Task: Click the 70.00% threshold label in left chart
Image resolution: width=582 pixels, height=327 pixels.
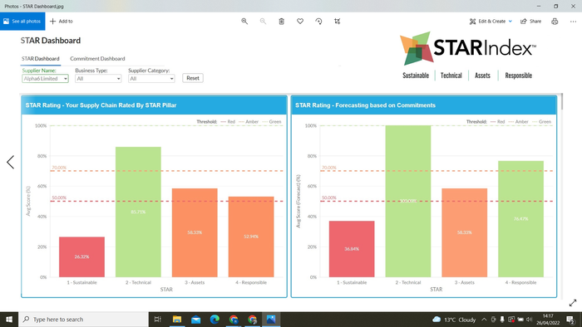Action: tap(59, 168)
